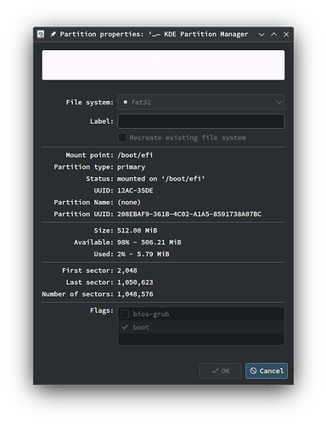The image size is (326, 424).
Task: Select the Status text mounted on '/boot/efi'
Action: click(x=160, y=179)
